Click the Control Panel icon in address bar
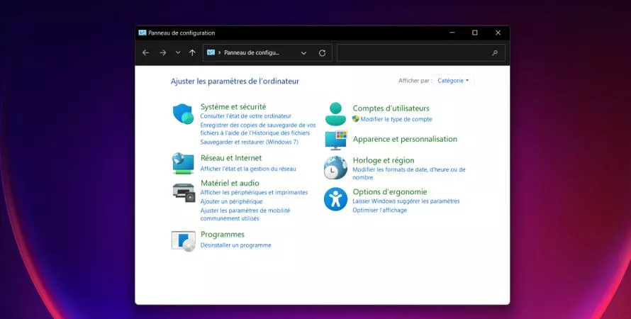Viewport: 631px width, 319px height. click(x=211, y=52)
